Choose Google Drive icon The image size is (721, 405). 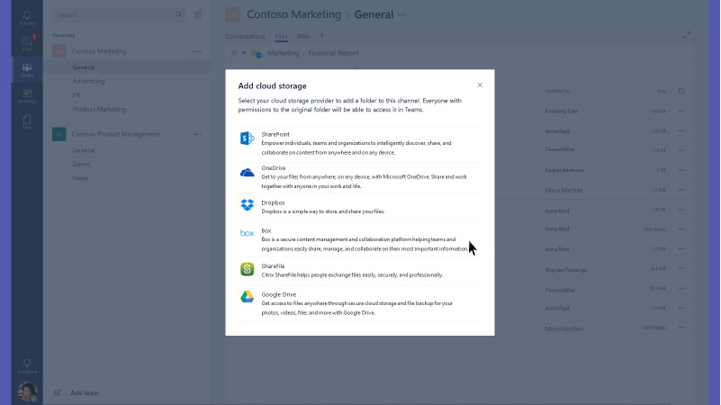247,297
